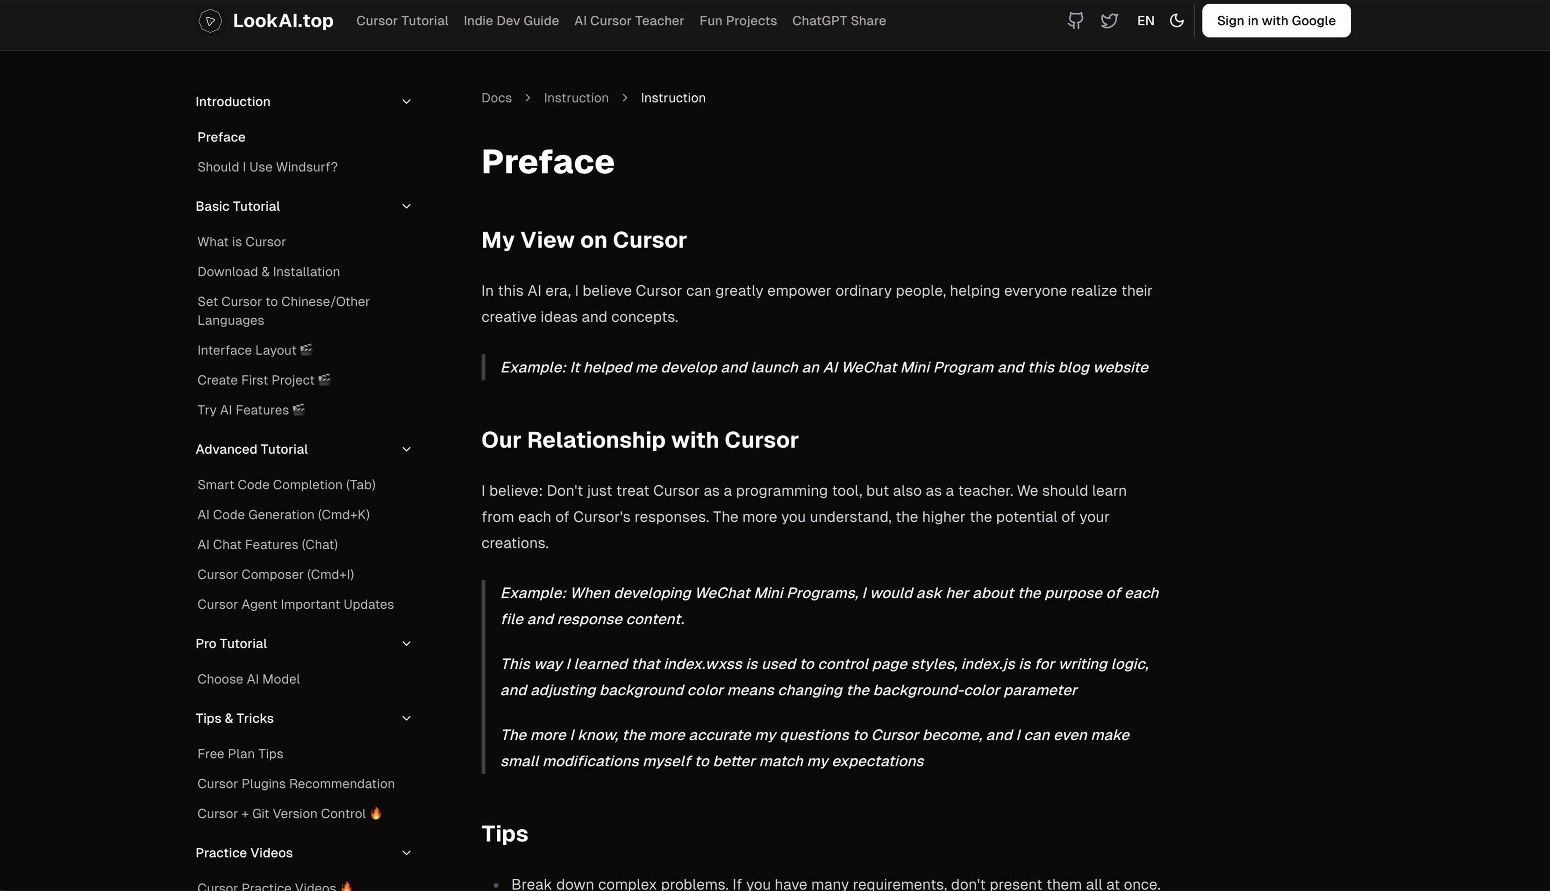This screenshot has width=1550, height=891.
Task: Open the Twitter bird icon link
Action: pos(1109,21)
